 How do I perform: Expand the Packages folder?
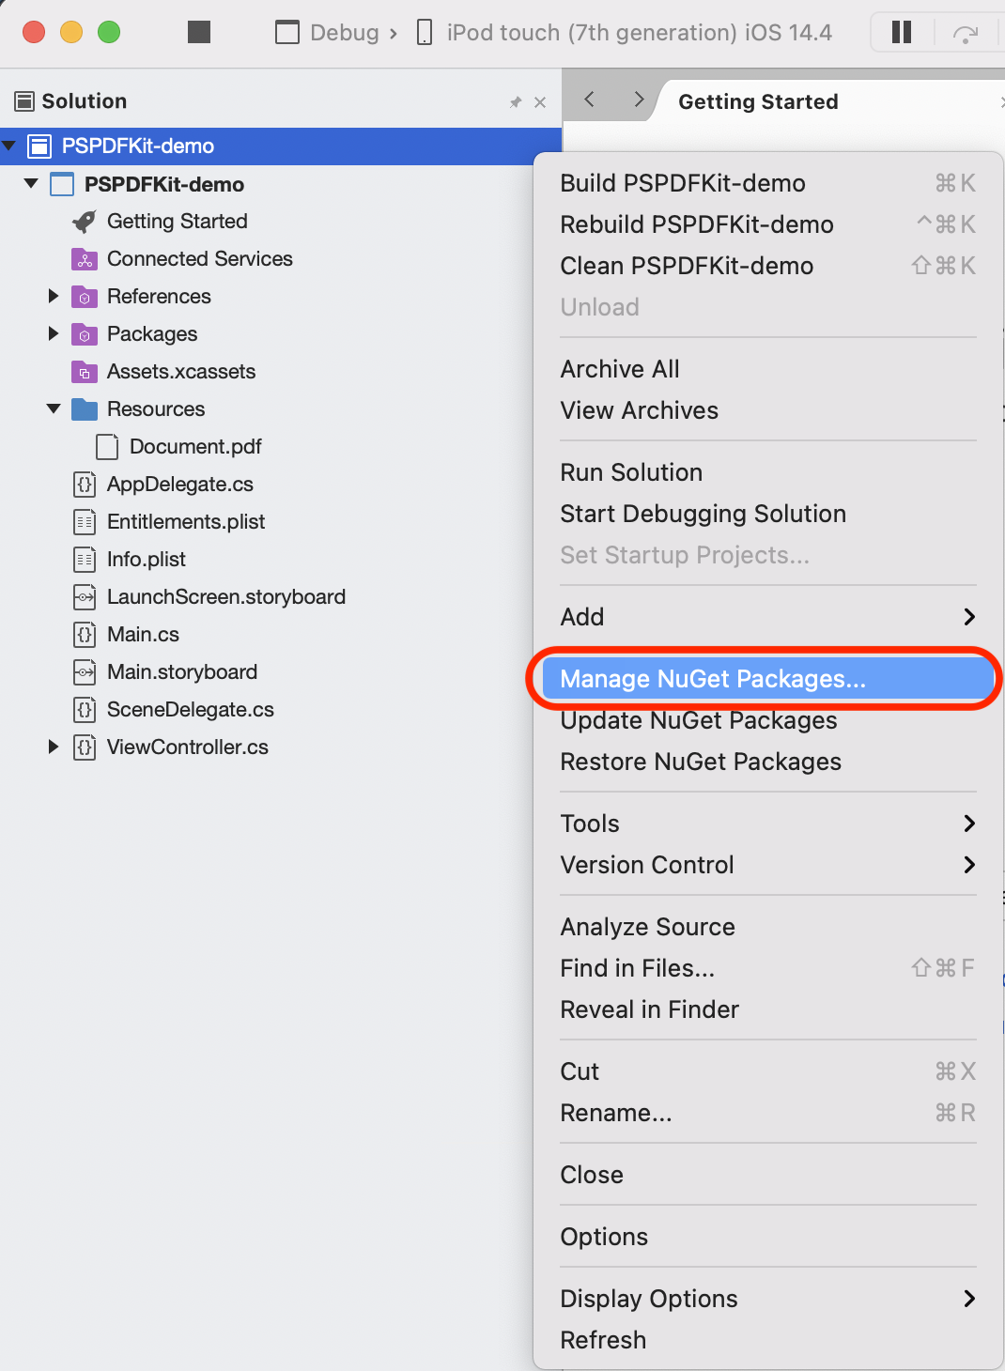(54, 334)
